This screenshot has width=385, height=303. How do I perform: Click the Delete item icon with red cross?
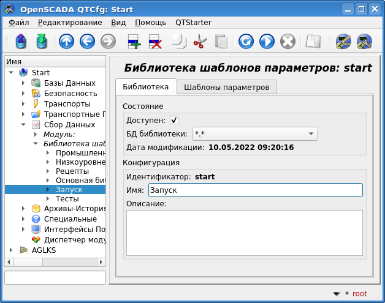pos(155,41)
